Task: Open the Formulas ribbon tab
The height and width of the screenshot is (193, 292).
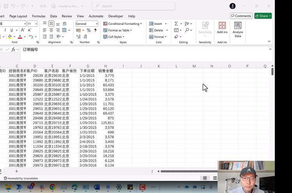Action: point(39,16)
